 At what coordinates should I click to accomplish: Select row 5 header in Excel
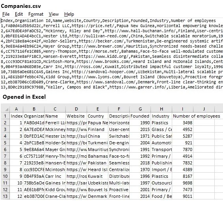(6, 143)
